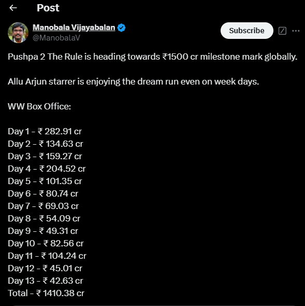Open the Manobala Vijayabalan display name link
The image size is (305, 306).
pos(74,27)
